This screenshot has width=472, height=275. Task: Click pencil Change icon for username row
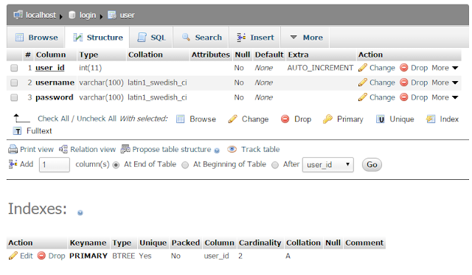pos(363,83)
